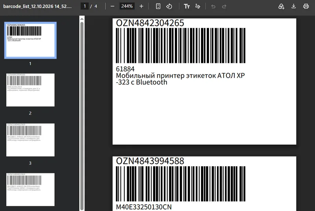Viewport: 315px width, 211px height.
Task: Click the OZN4843994588 barcode label text
Action: click(x=150, y=161)
